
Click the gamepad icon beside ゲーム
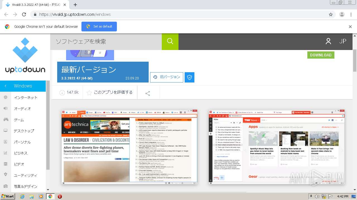coord(6,119)
